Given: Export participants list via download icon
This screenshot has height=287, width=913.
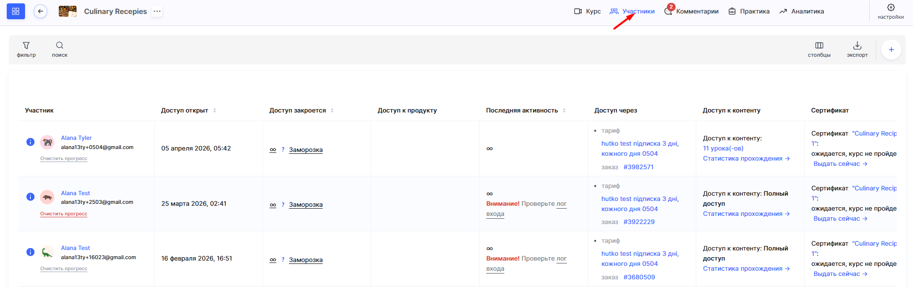Looking at the screenshot, I should coord(857,45).
